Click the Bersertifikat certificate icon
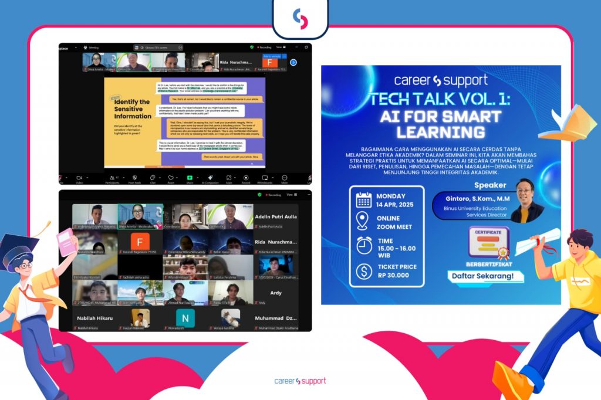The width and height of the screenshot is (601, 400). pyautogui.click(x=488, y=243)
